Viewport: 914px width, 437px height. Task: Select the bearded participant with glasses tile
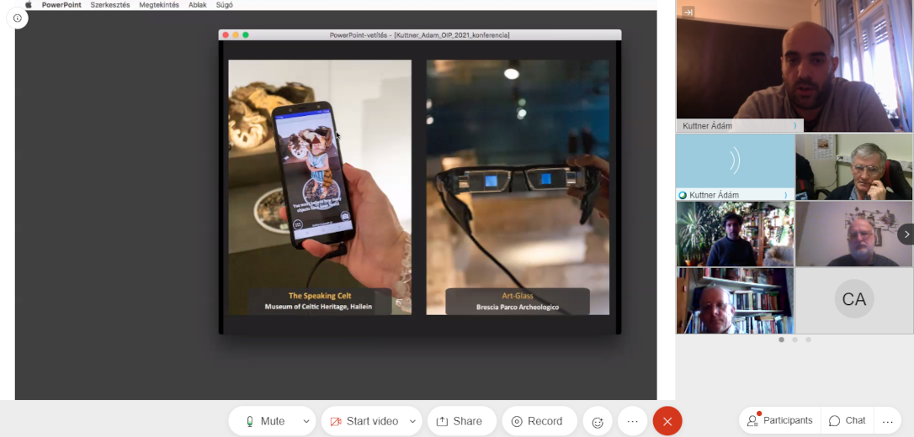click(854, 234)
